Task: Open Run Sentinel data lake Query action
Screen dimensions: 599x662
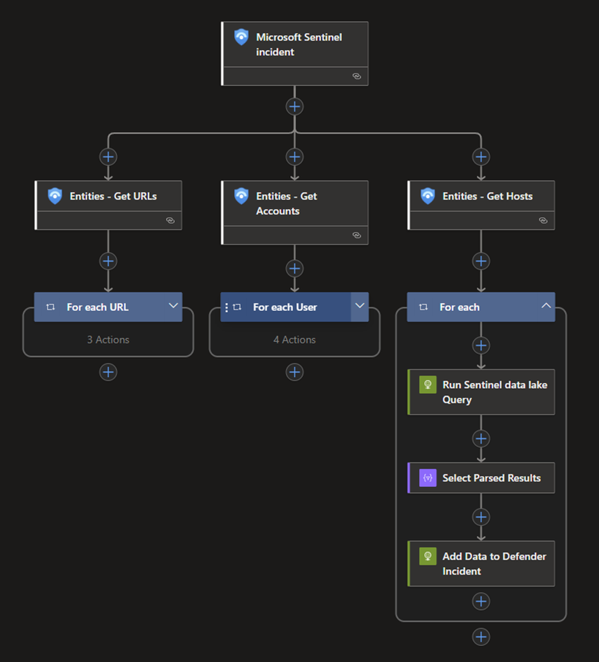Action: 481,392
